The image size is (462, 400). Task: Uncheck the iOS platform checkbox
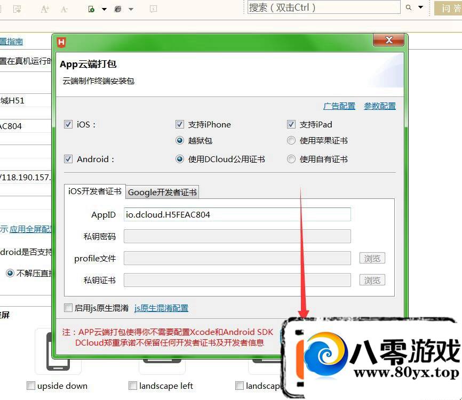coord(68,124)
